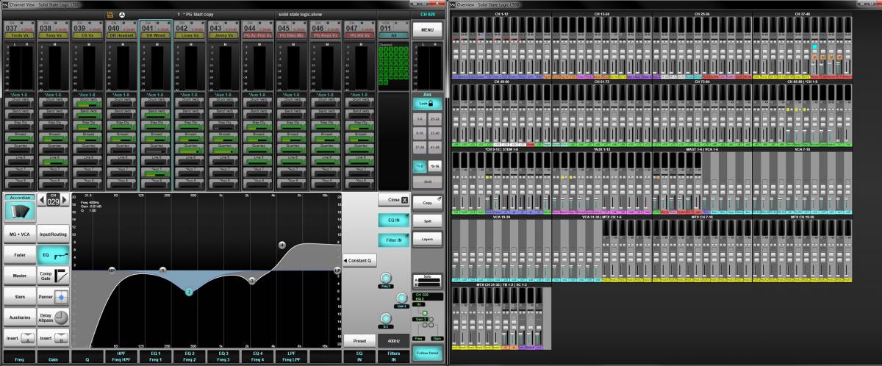The image size is (882, 366).
Task: Toggle the Filter IN switch
Action: tap(393, 240)
